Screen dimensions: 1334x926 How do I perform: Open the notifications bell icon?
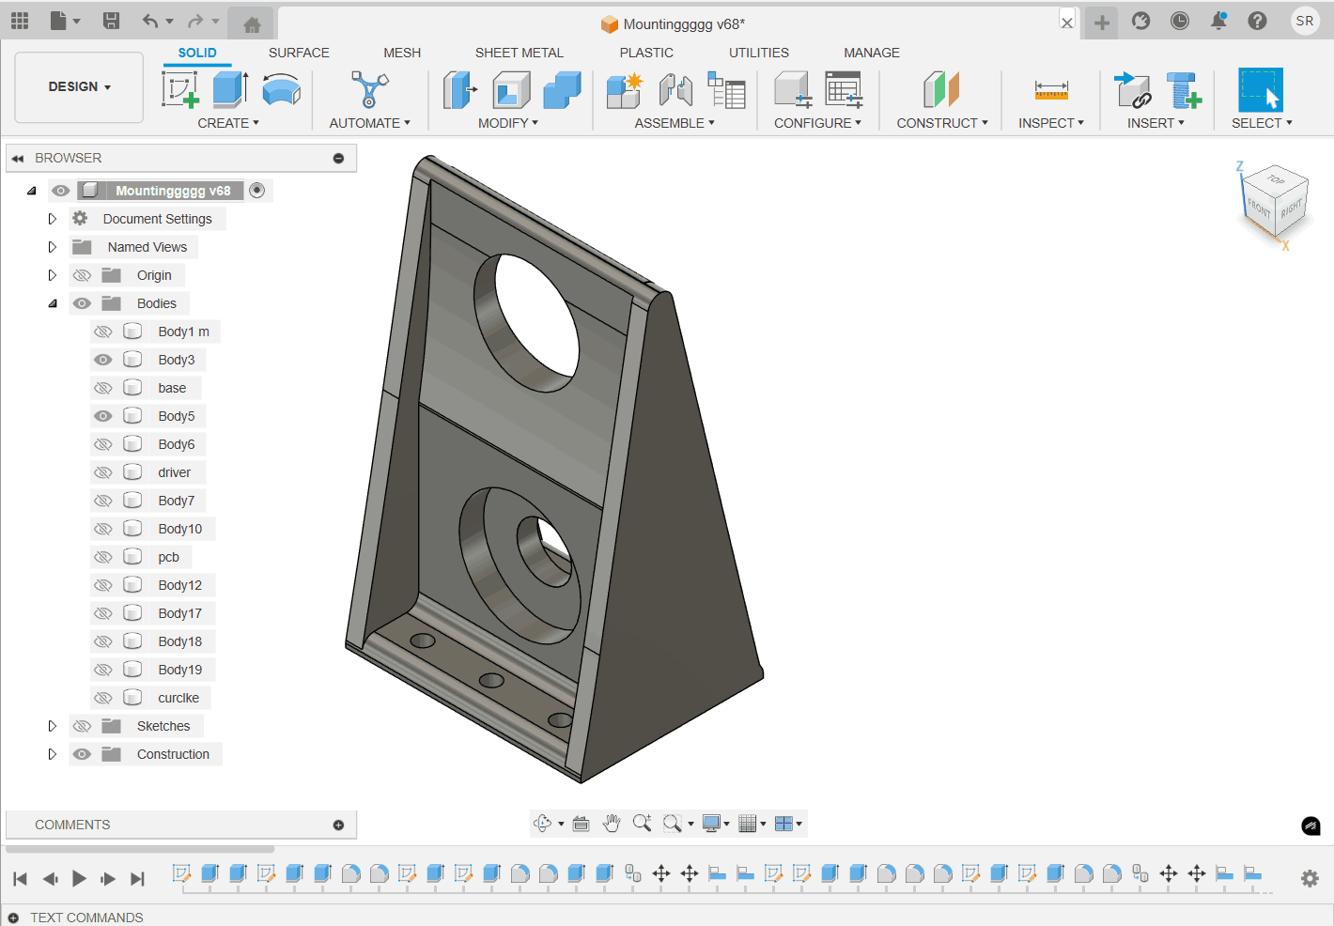(1218, 21)
